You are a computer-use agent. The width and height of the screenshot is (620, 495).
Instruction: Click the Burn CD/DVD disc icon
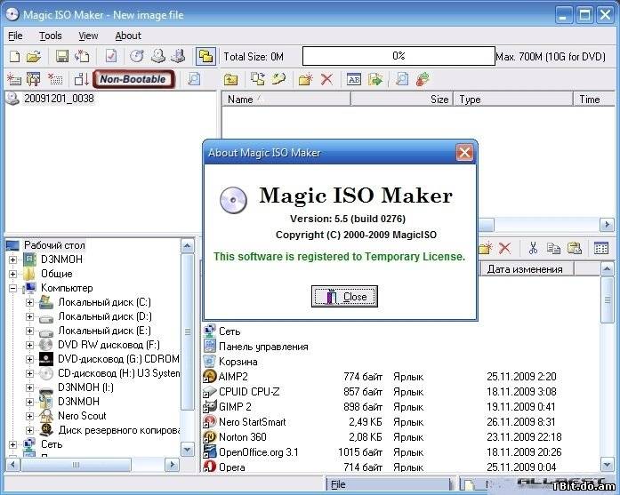pyautogui.click(x=137, y=57)
